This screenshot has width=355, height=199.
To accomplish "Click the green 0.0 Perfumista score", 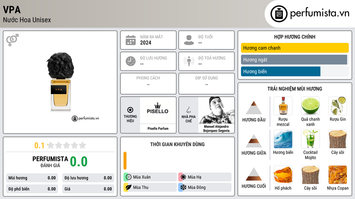I will point(79,161).
